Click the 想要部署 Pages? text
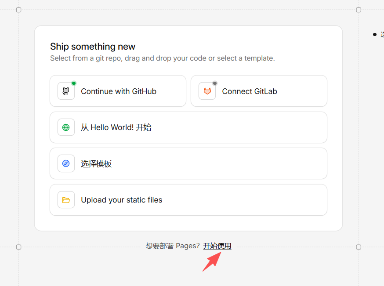 pyautogui.click(x=173, y=246)
